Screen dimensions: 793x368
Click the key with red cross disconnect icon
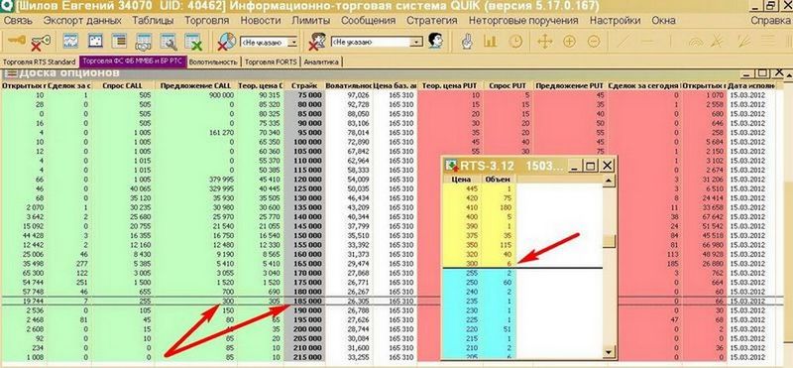pos(41,42)
